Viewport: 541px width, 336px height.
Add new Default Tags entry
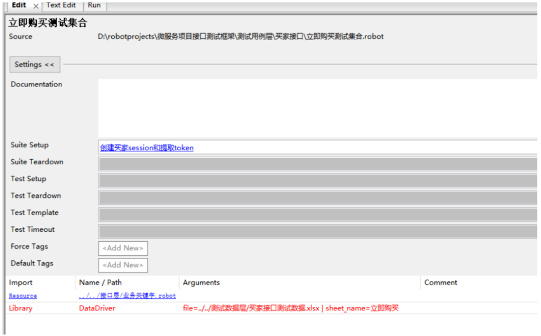pos(123,265)
